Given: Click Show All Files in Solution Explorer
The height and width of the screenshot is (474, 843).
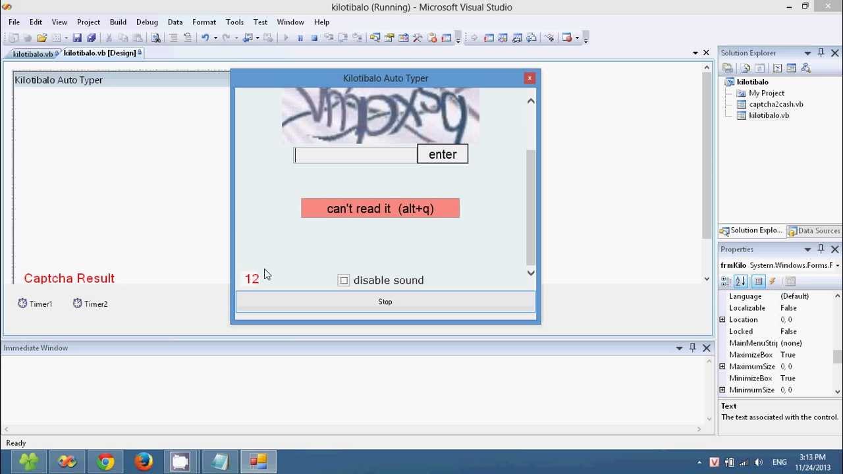Looking at the screenshot, I should (x=746, y=68).
